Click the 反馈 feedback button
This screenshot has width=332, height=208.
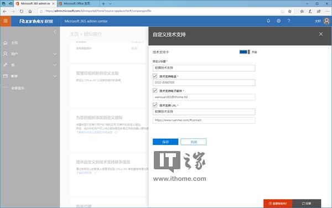(307, 204)
